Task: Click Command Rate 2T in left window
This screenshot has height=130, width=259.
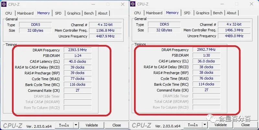Action: pyautogui.click(x=77, y=91)
